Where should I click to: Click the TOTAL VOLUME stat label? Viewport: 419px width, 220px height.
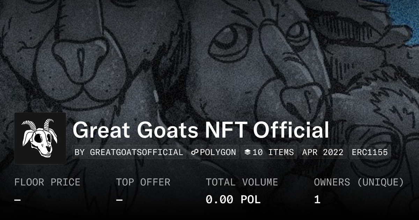tap(242, 182)
